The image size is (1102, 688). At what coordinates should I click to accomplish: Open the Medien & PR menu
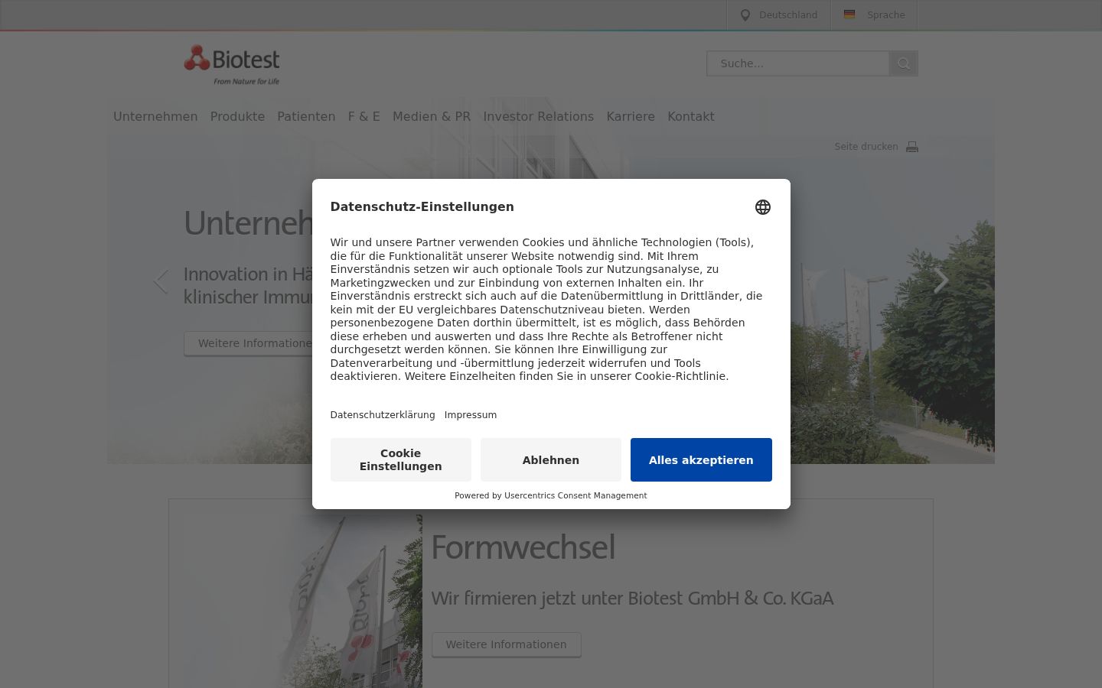click(432, 116)
